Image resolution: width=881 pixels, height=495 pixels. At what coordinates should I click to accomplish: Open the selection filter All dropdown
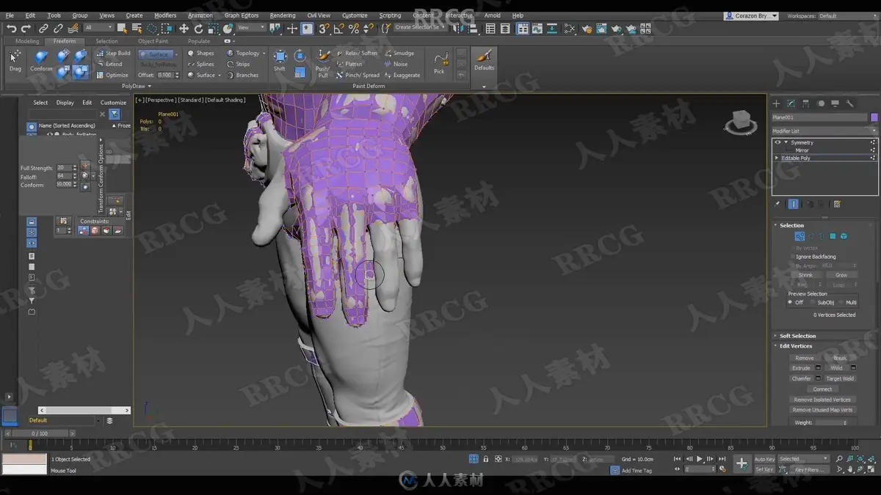pyautogui.click(x=98, y=28)
